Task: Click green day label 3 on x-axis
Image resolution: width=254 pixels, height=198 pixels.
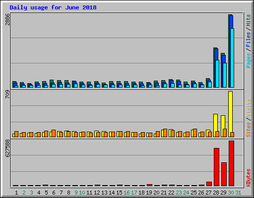Action: pyautogui.click(x=31, y=193)
